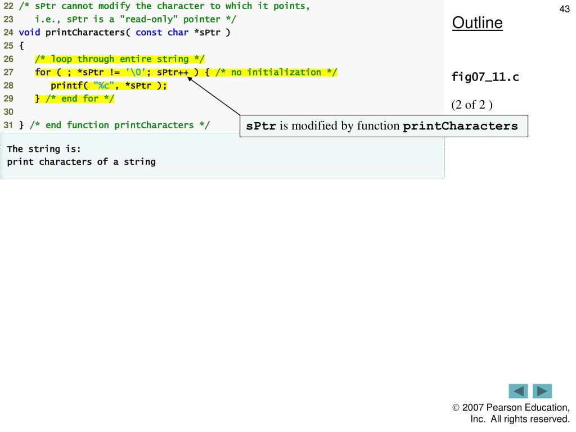This screenshot has width=576, height=432.
Task: Click the 'end function printCharacters' comment
Action: [120, 125]
